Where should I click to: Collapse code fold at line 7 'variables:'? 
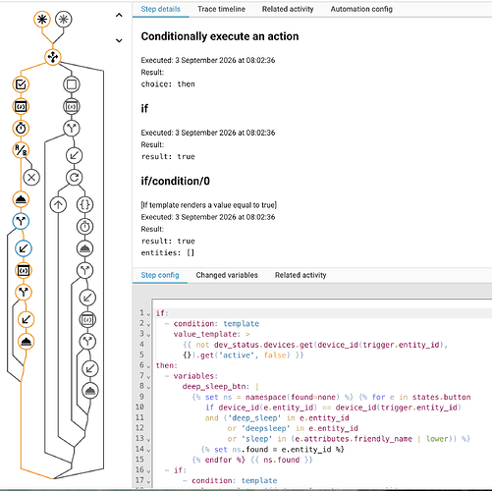[x=148, y=376]
